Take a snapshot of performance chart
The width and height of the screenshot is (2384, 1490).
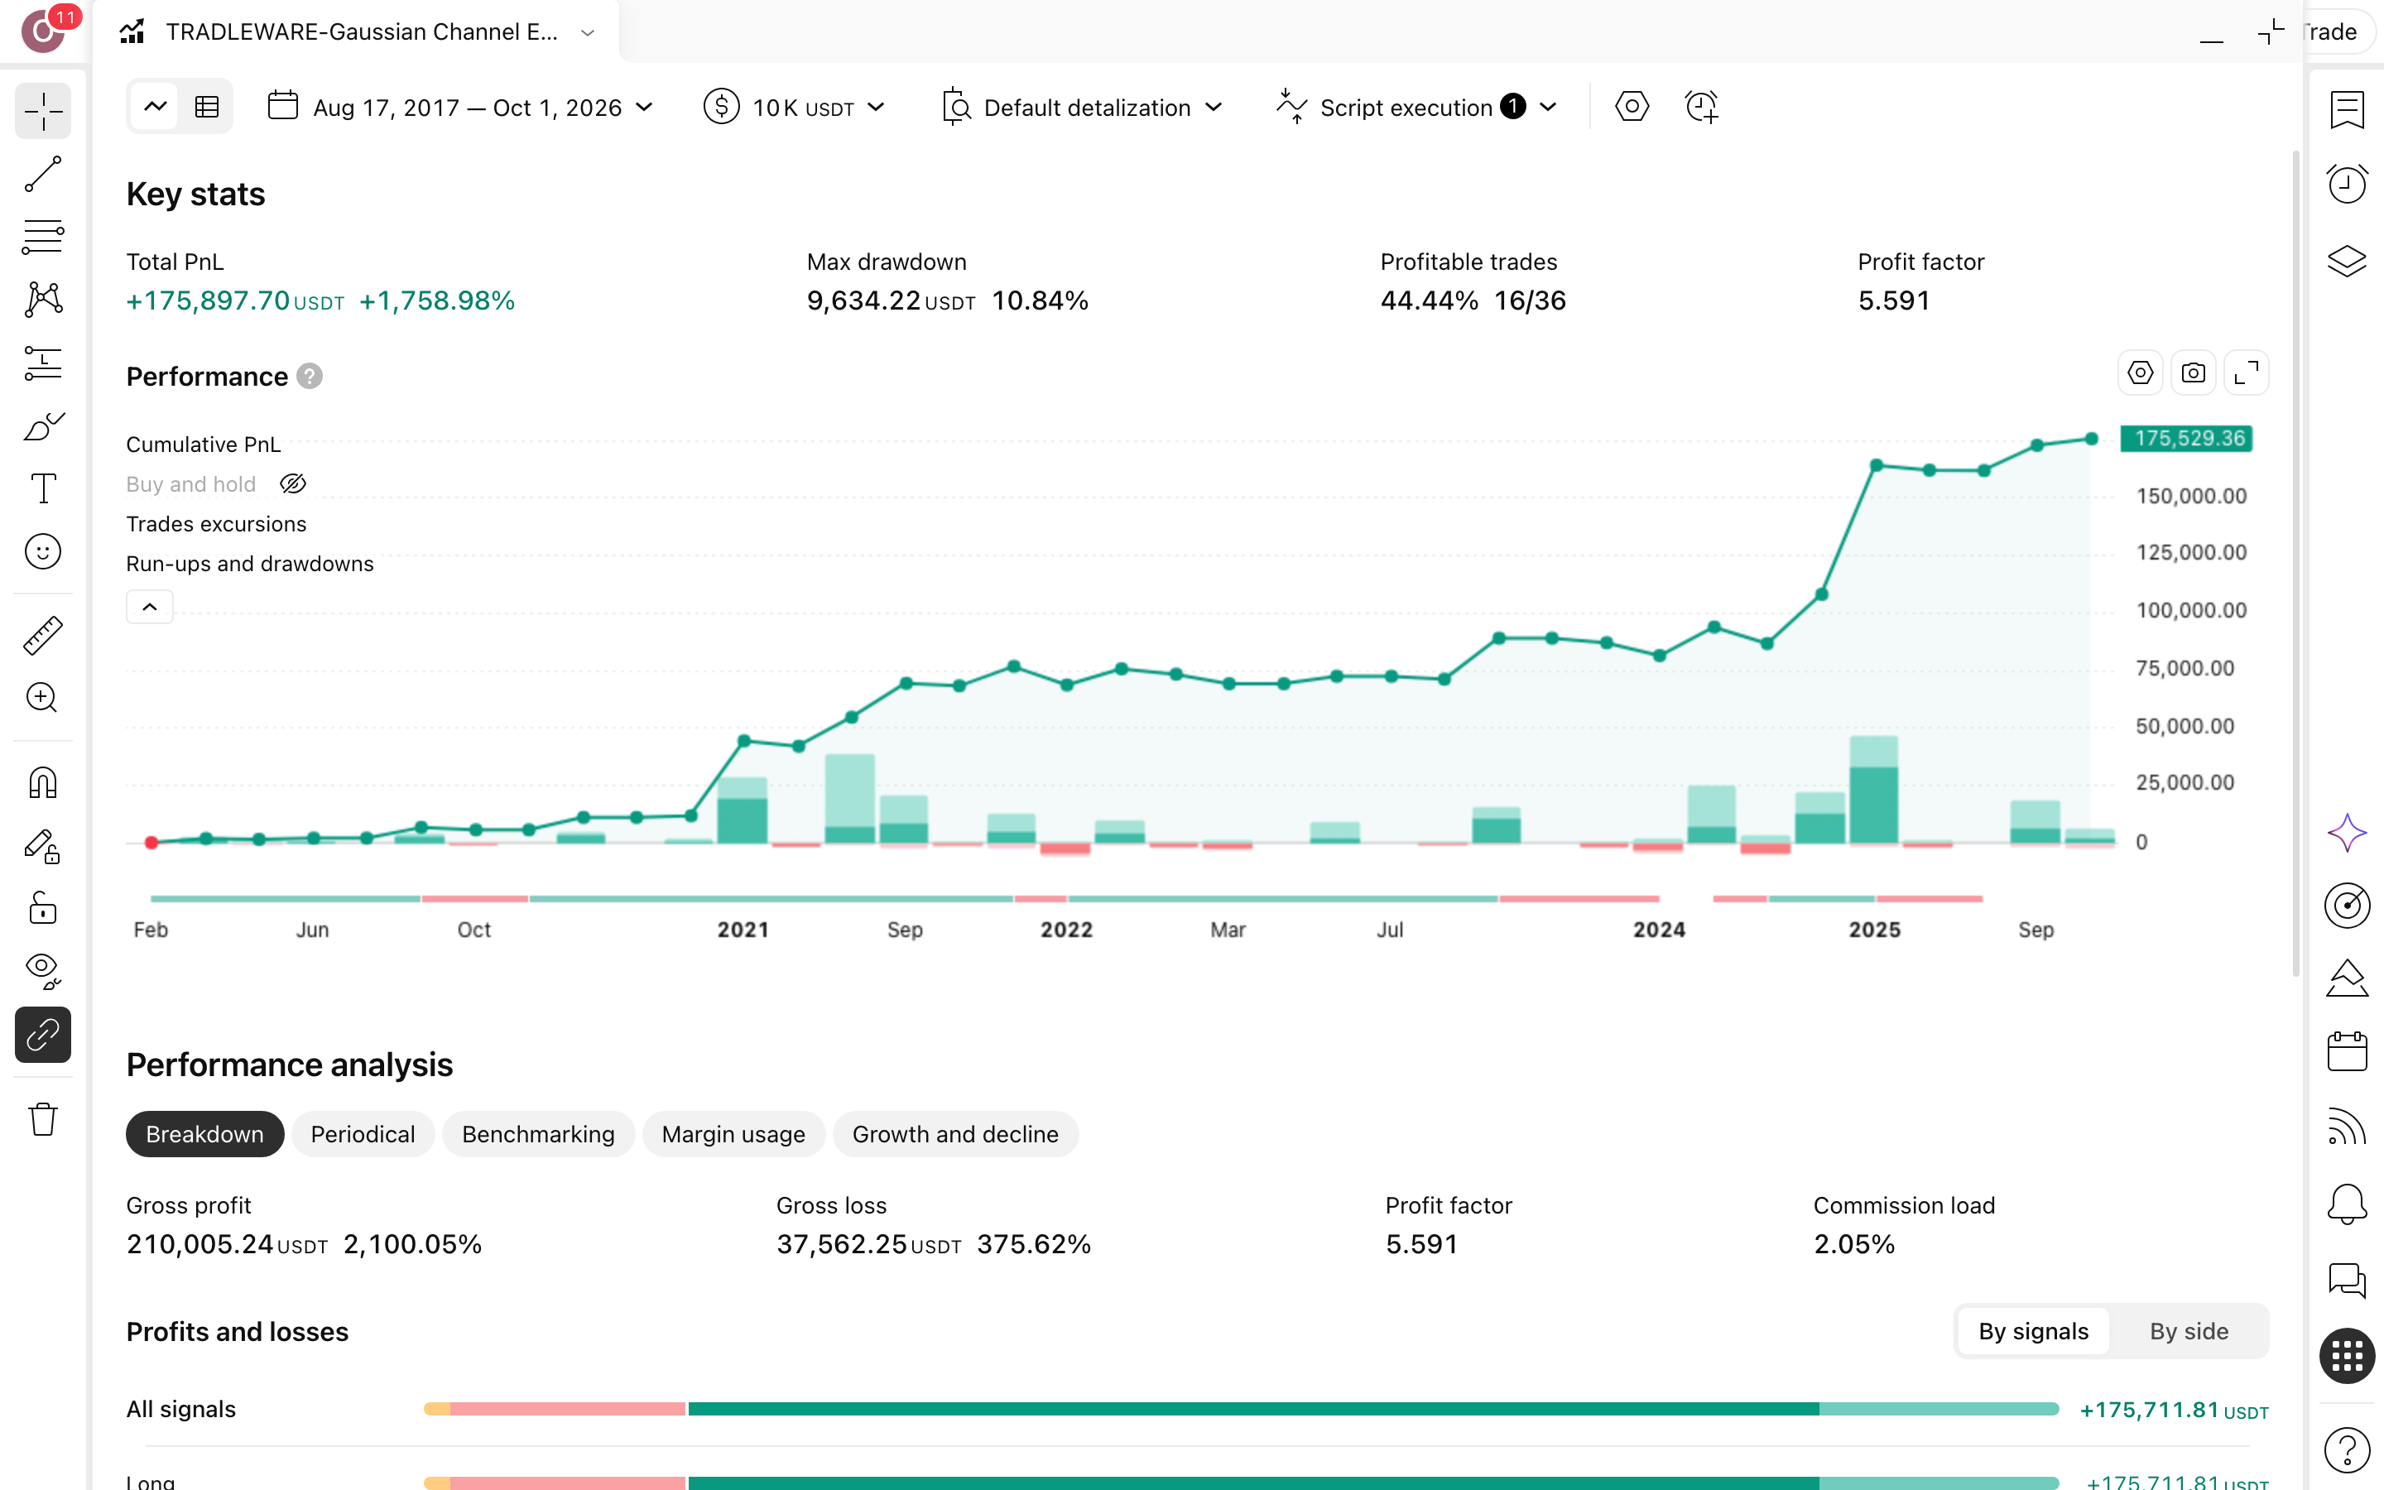pos(2193,373)
